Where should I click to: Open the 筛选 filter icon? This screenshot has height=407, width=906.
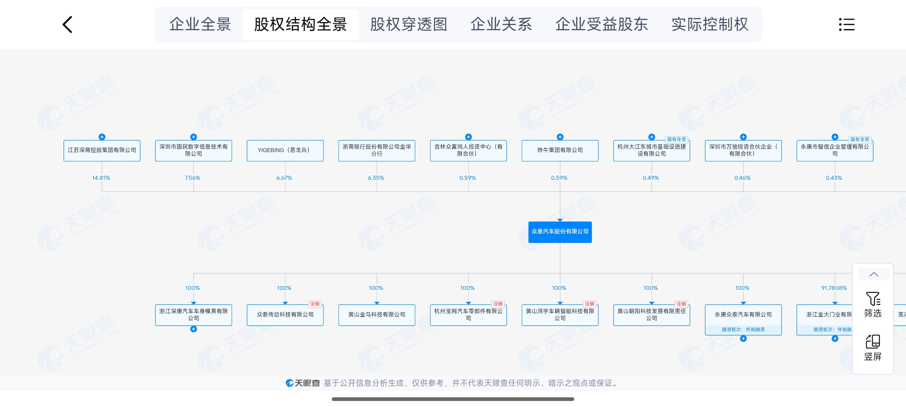[873, 305]
